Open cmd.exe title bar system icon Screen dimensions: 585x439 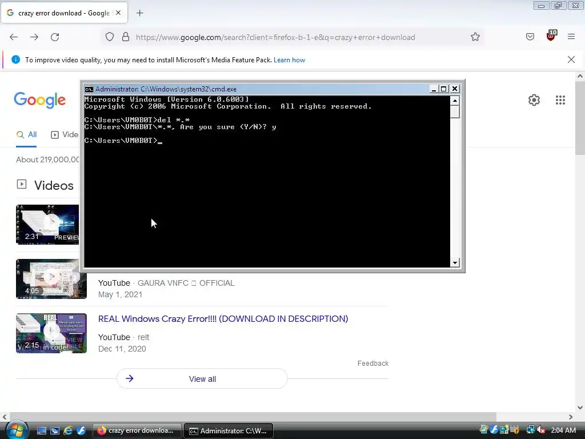pos(89,89)
